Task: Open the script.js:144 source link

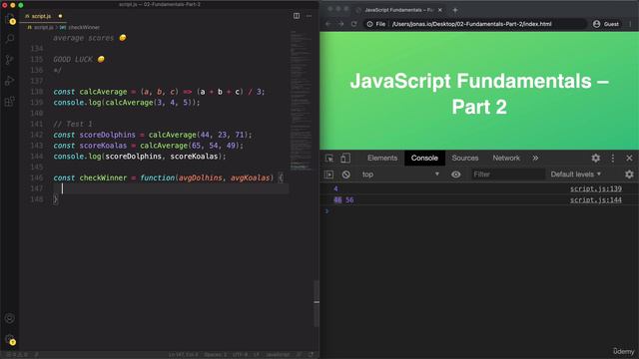Action: pyautogui.click(x=595, y=199)
